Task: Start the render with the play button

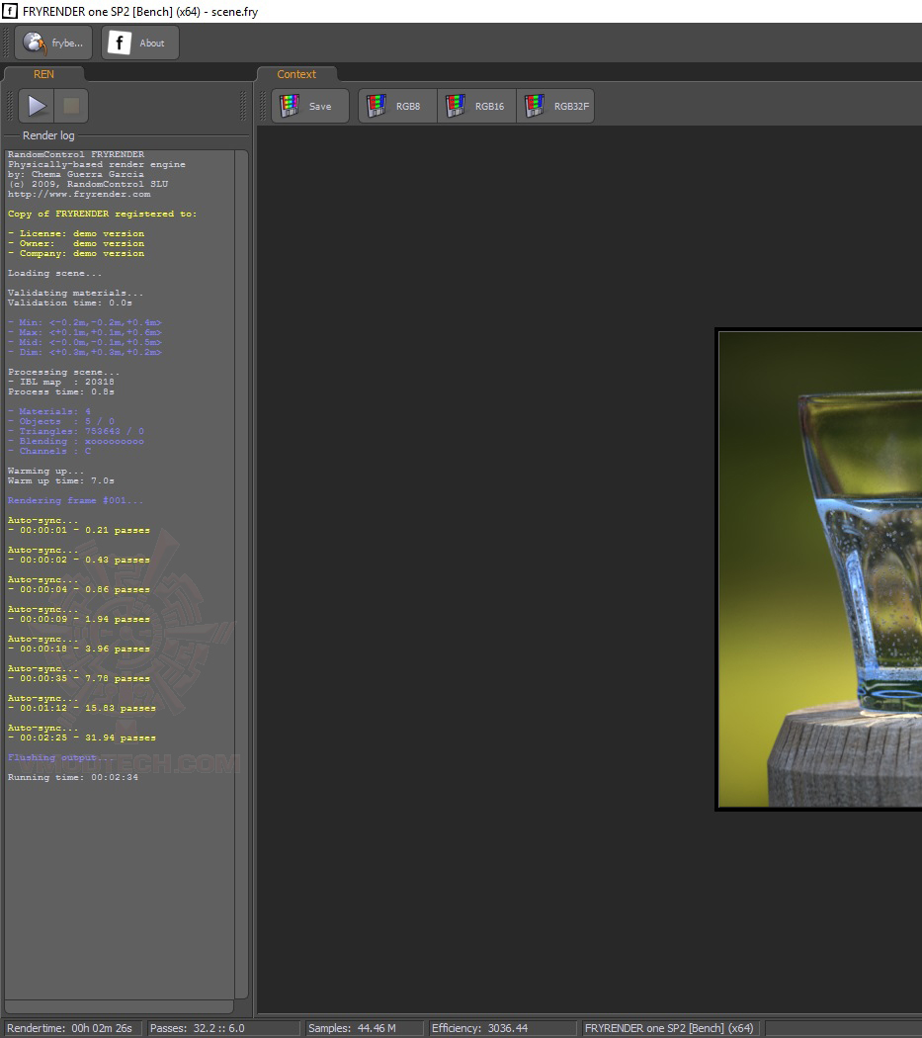Action: click(x=37, y=106)
